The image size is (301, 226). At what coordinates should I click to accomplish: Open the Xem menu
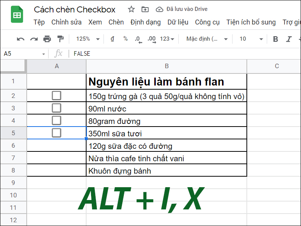[95, 22]
